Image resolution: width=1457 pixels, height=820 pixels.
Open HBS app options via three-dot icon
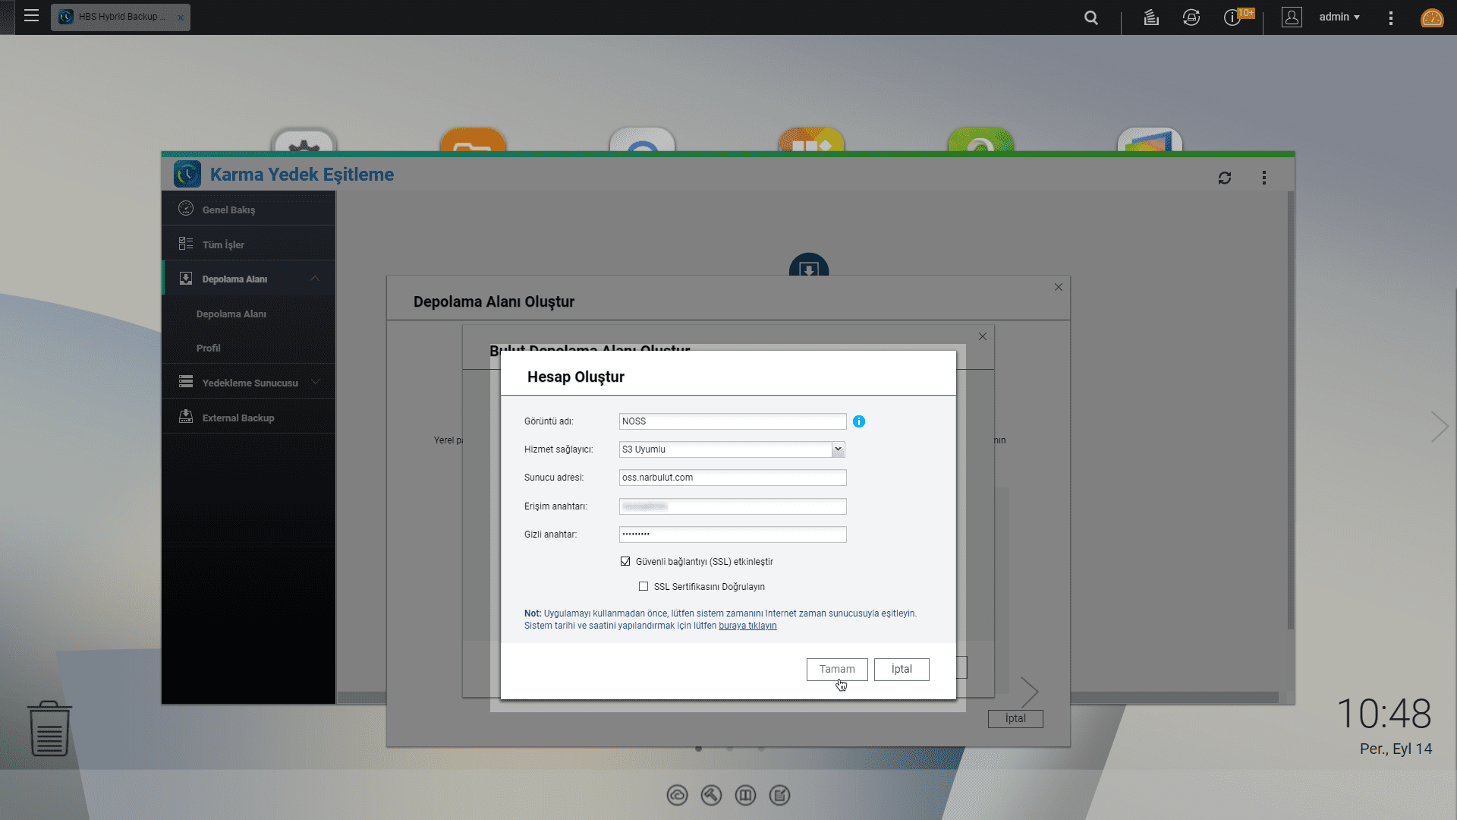pos(1264,177)
